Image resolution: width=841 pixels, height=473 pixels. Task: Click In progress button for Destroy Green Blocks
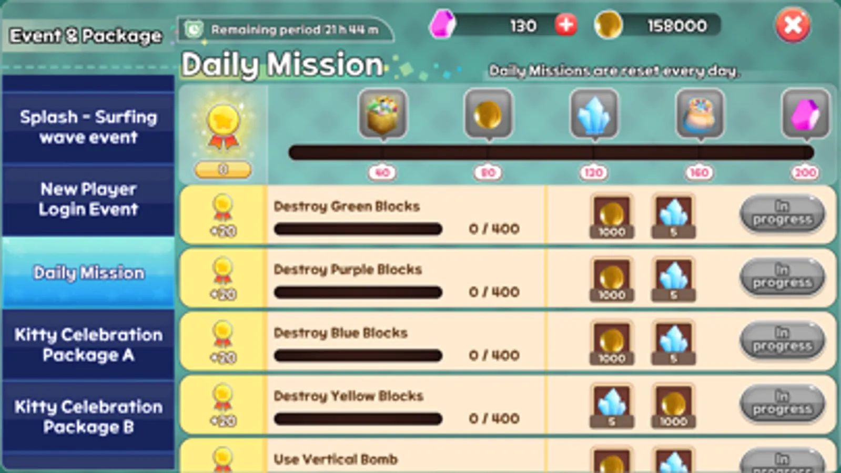click(x=782, y=213)
